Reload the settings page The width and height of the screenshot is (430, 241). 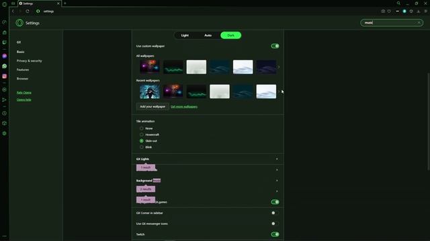[28, 11]
